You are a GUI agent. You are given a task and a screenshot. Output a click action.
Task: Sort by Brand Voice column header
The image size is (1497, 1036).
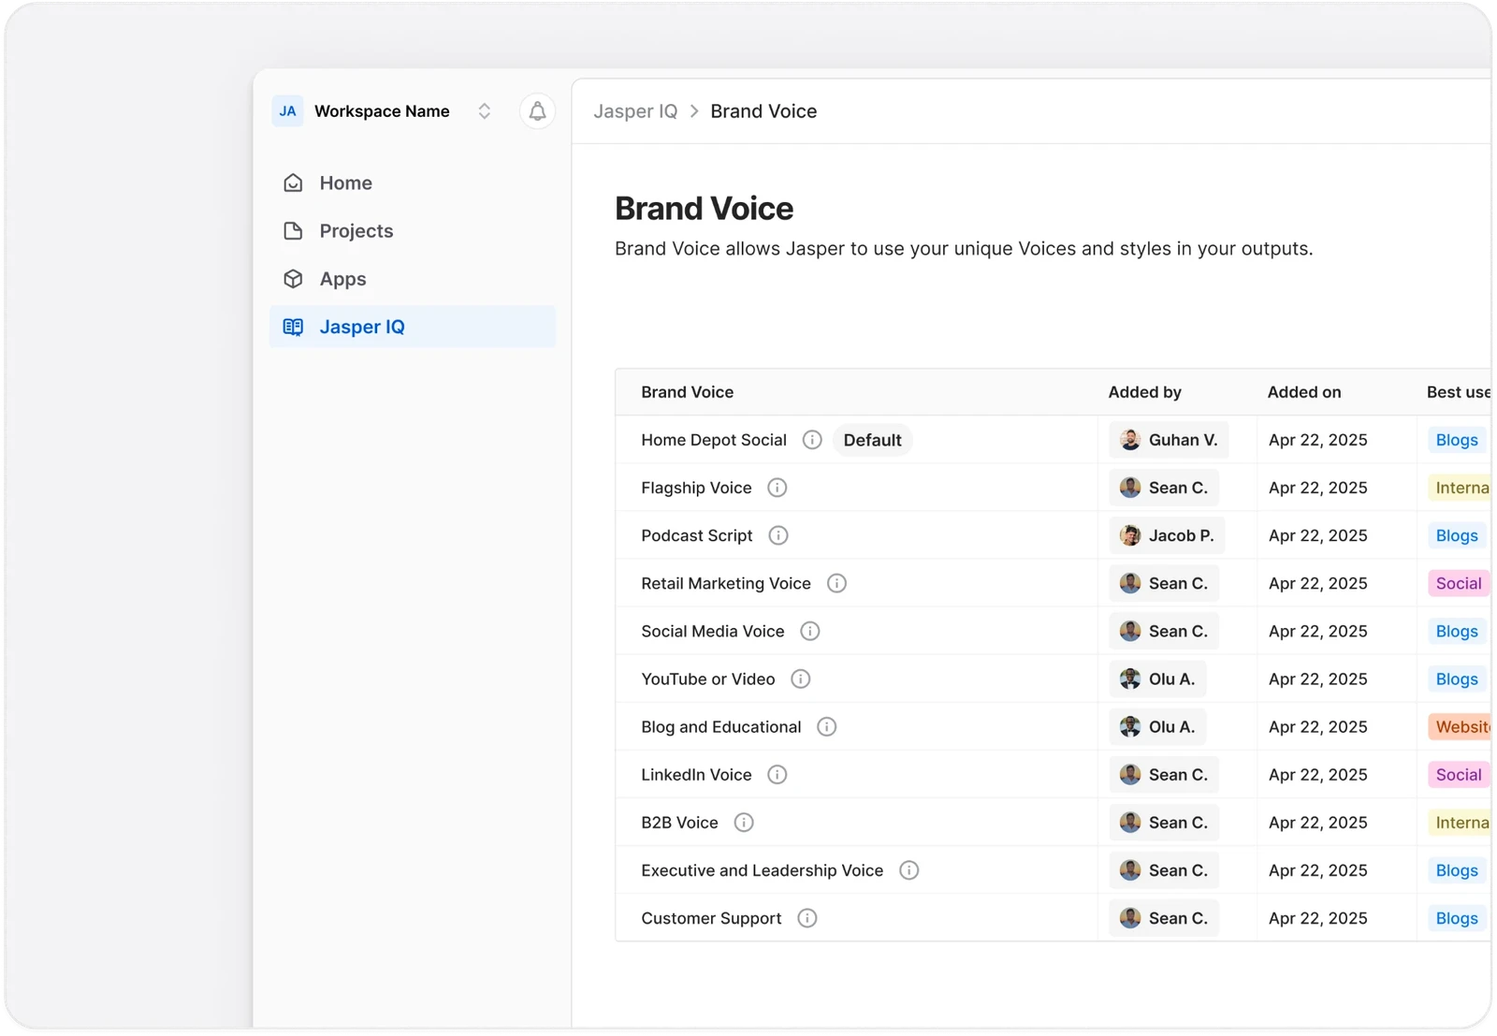(688, 392)
